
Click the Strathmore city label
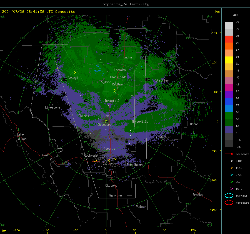(135, 165)
